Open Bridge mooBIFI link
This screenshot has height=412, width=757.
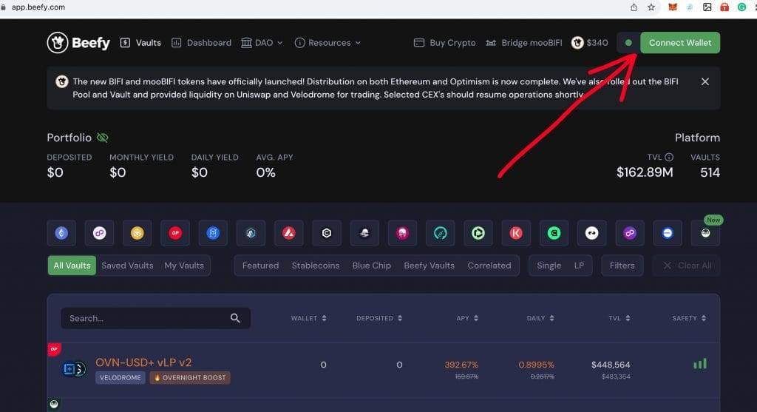(524, 42)
